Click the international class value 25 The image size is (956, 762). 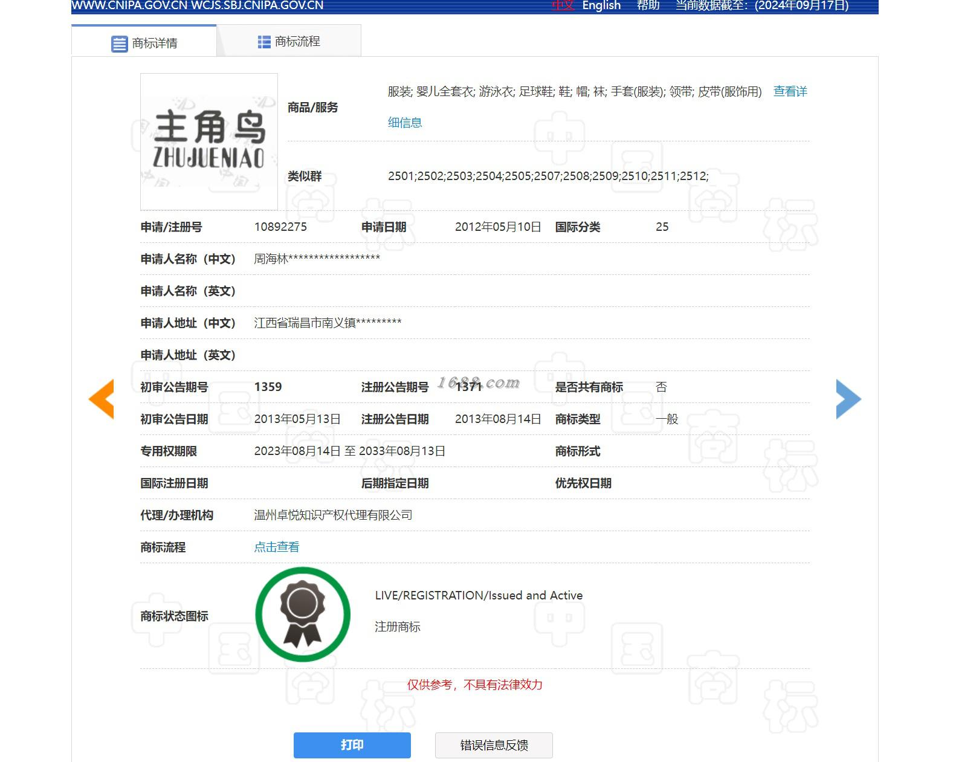pyautogui.click(x=662, y=227)
